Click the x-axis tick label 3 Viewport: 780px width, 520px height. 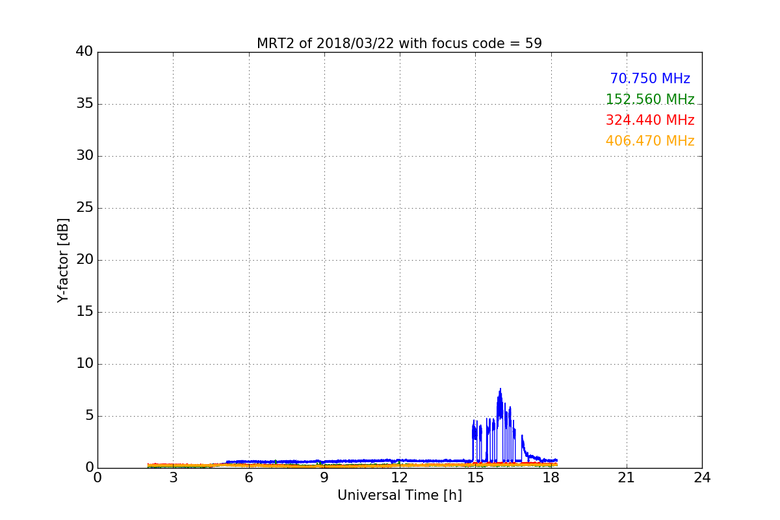[x=173, y=478]
